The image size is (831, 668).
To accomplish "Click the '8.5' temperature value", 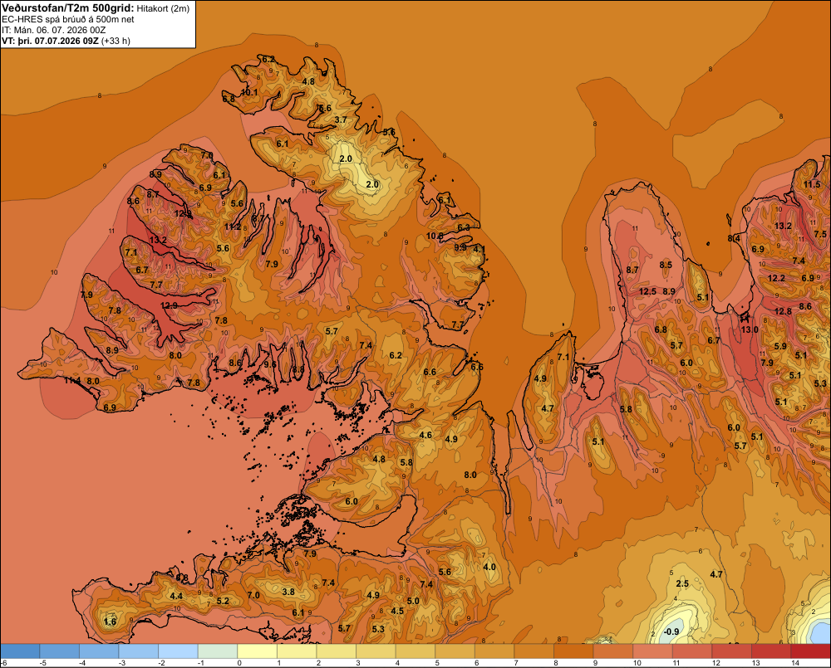I will 666,266.
